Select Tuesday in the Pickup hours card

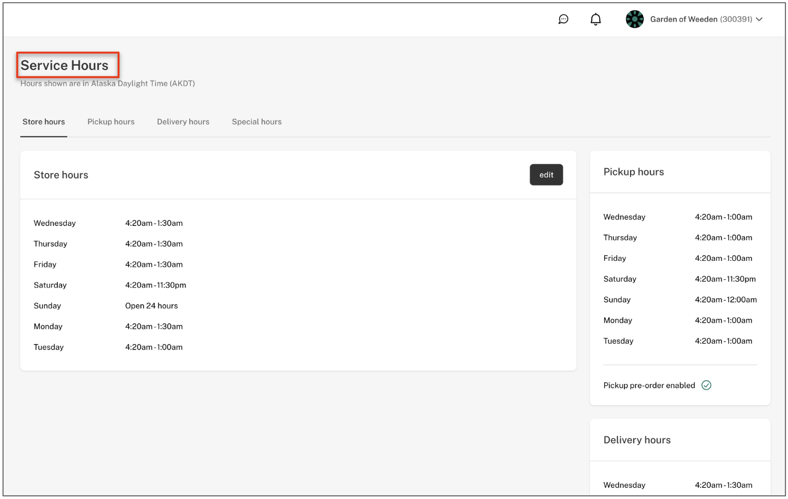tap(618, 341)
